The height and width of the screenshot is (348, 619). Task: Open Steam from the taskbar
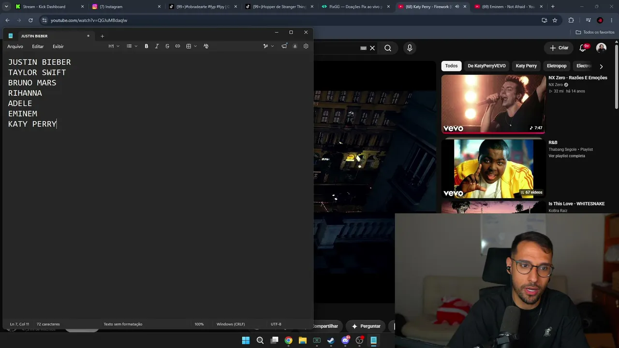[x=331, y=340]
